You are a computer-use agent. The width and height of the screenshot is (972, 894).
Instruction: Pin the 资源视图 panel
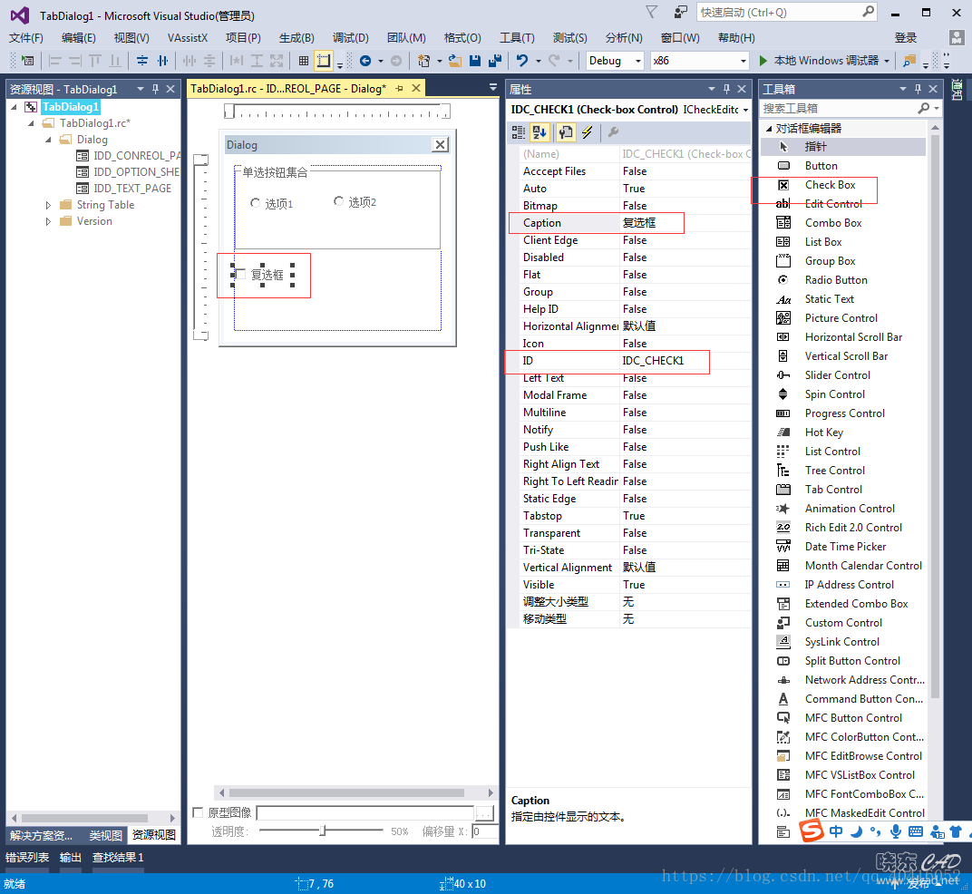[155, 89]
